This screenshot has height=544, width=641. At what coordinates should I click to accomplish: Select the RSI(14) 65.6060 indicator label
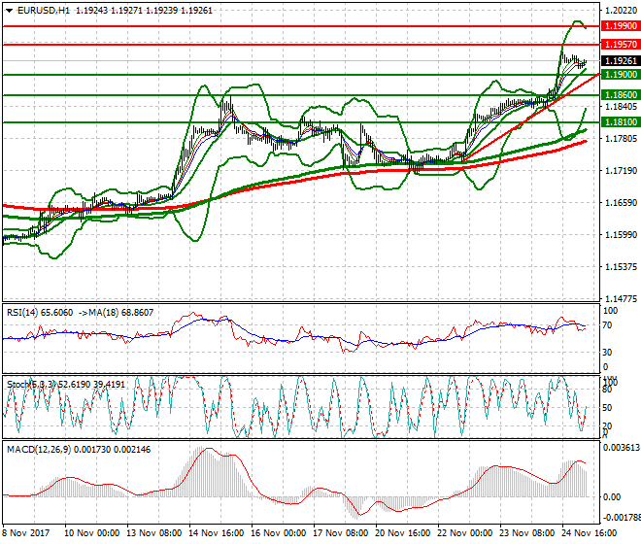click(x=40, y=313)
